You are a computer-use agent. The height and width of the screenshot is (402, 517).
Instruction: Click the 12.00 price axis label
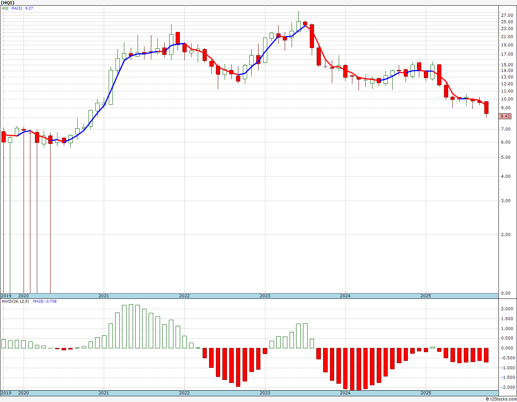(507, 84)
